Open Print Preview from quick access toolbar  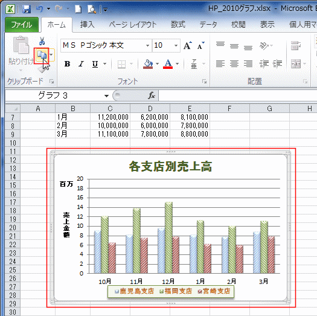click(92, 9)
